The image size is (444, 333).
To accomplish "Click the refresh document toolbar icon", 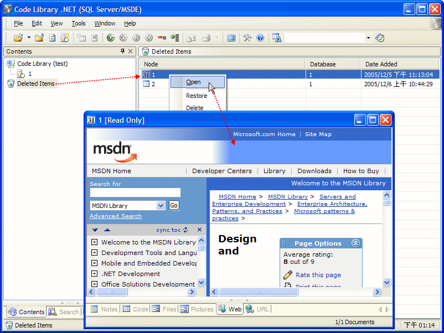I will [53, 38].
